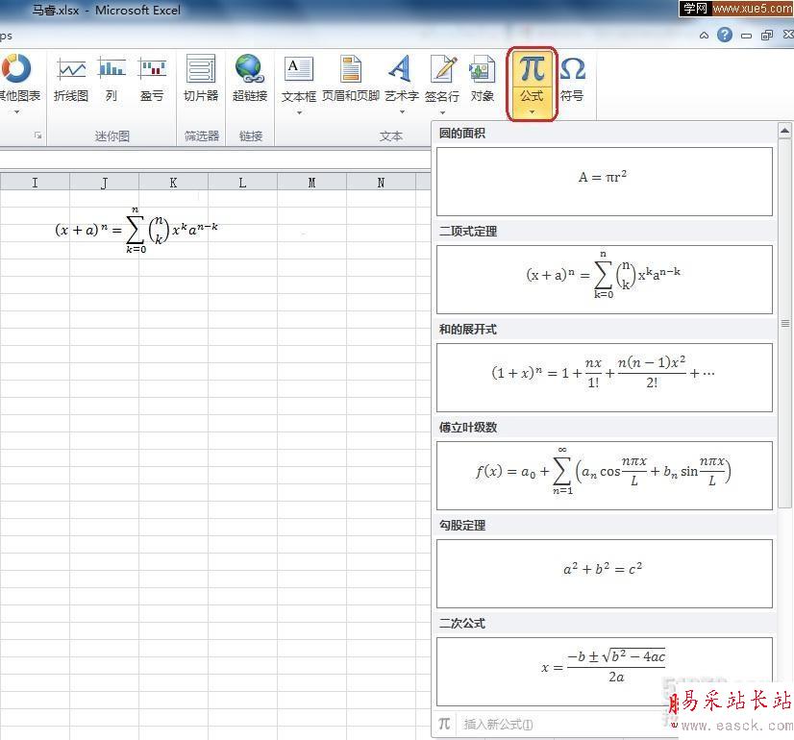Click the 链接 group label
Image resolution: width=794 pixels, height=740 pixels.
tap(250, 136)
